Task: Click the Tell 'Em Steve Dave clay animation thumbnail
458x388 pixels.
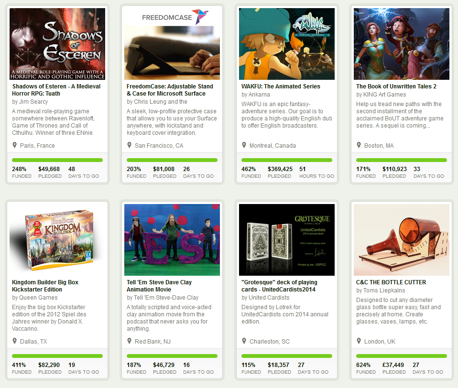Action: [x=172, y=240]
